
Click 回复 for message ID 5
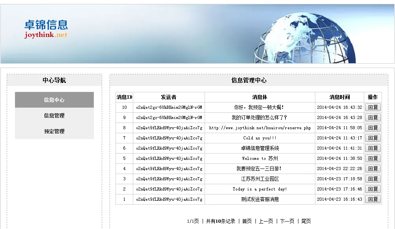(373, 158)
